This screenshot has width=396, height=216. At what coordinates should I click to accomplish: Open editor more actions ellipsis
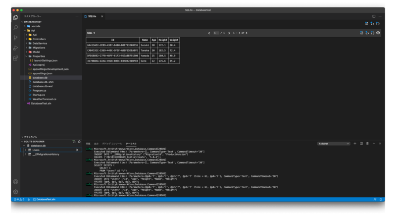pos(380,16)
